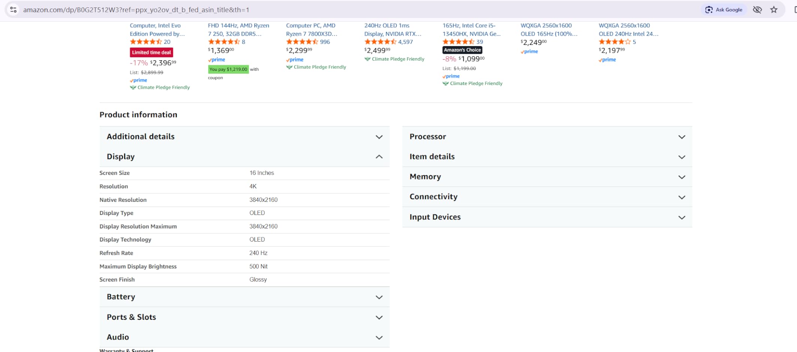Click star rating of product with 39 reviews

(459, 42)
